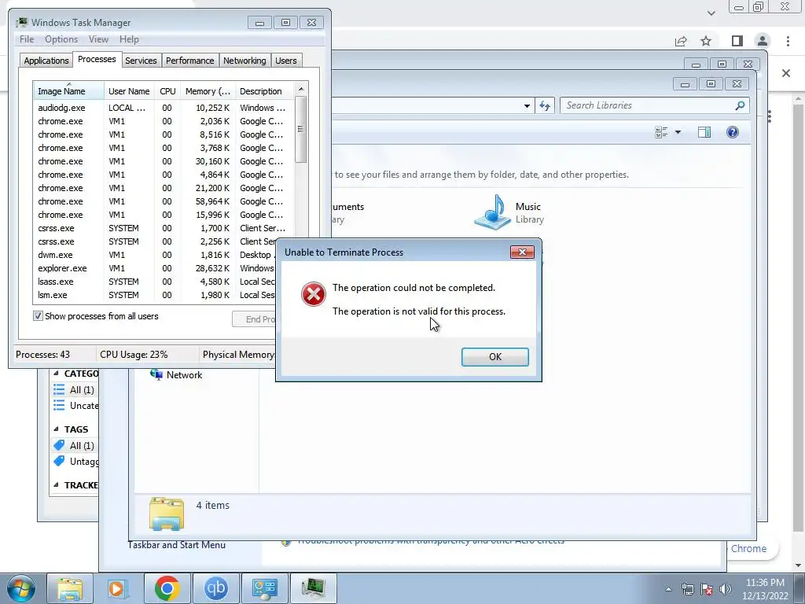Image resolution: width=805 pixels, height=604 pixels.
Task: Select the audiodg.exe process row
Action: pyautogui.click(x=164, y=108)
